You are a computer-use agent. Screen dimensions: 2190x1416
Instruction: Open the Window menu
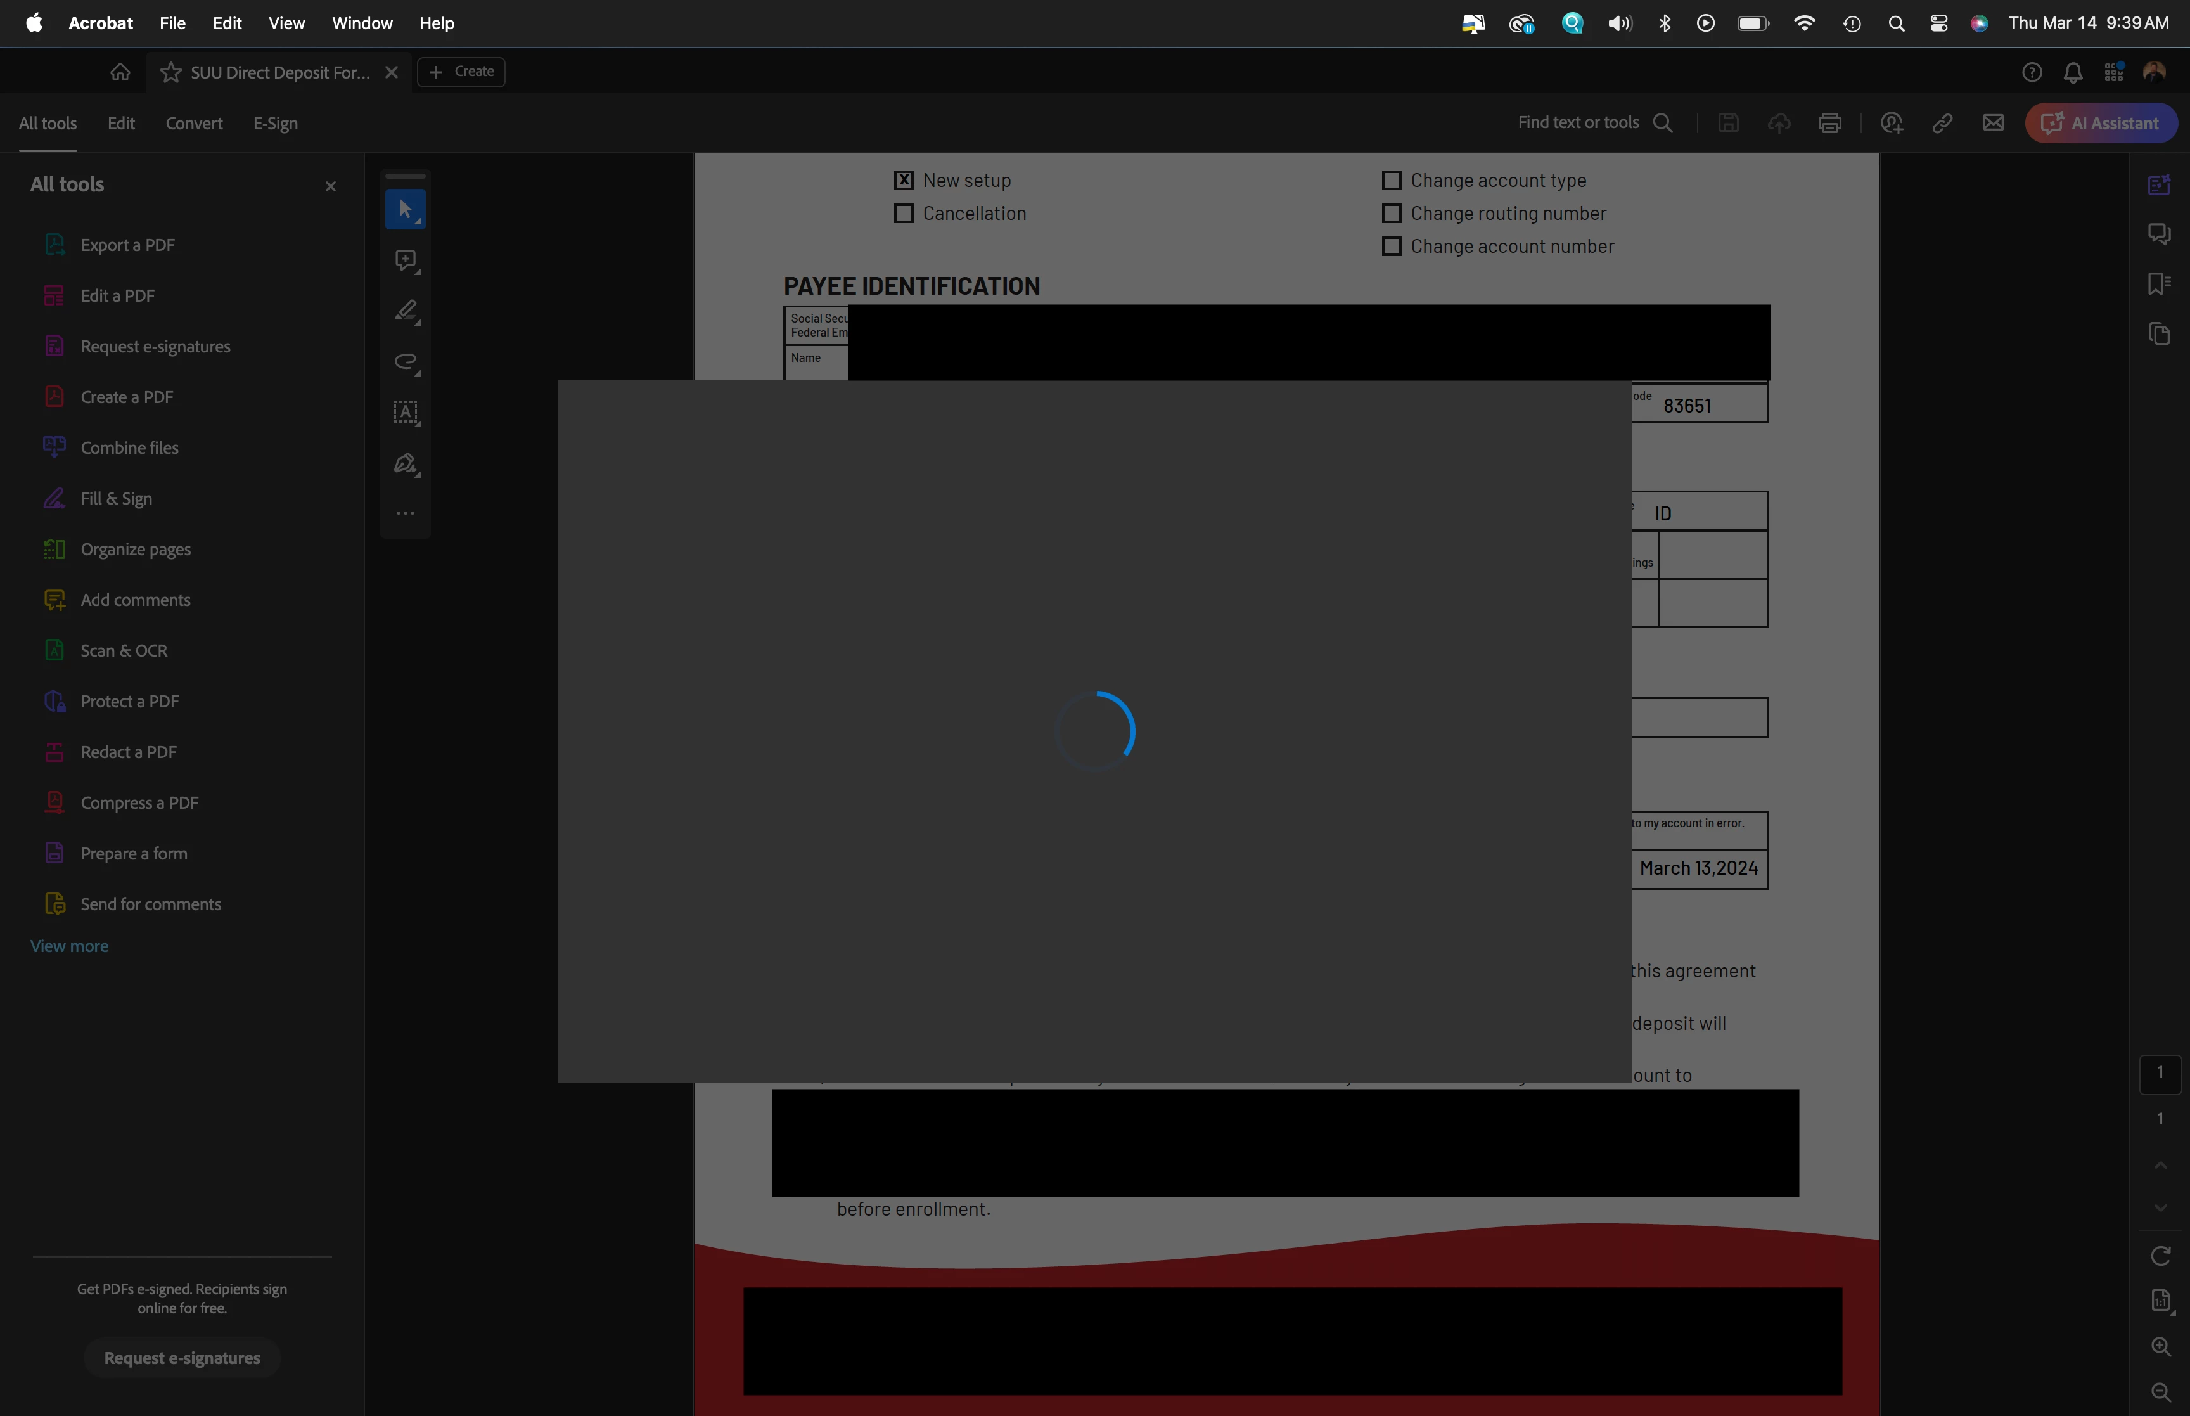(362, 23)
